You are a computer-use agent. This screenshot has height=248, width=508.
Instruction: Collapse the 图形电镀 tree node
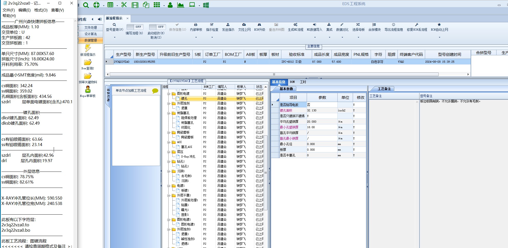point(169,94)
